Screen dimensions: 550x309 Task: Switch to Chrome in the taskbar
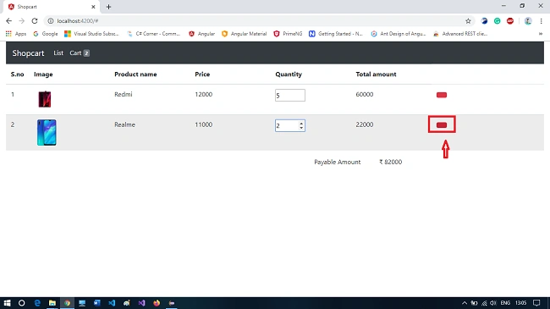[x=67, y=303]
